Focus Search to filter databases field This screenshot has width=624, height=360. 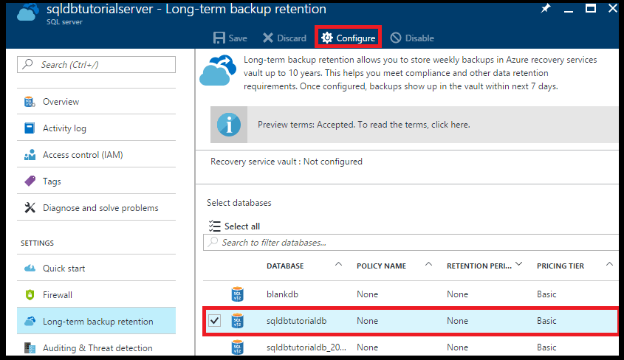click(x=411, y=243)
